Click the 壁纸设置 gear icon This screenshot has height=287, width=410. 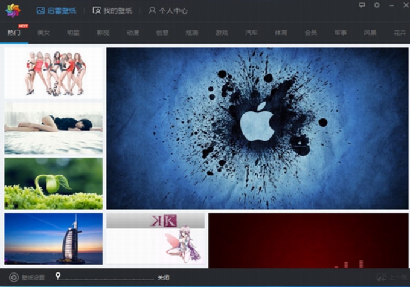[13, 277]
